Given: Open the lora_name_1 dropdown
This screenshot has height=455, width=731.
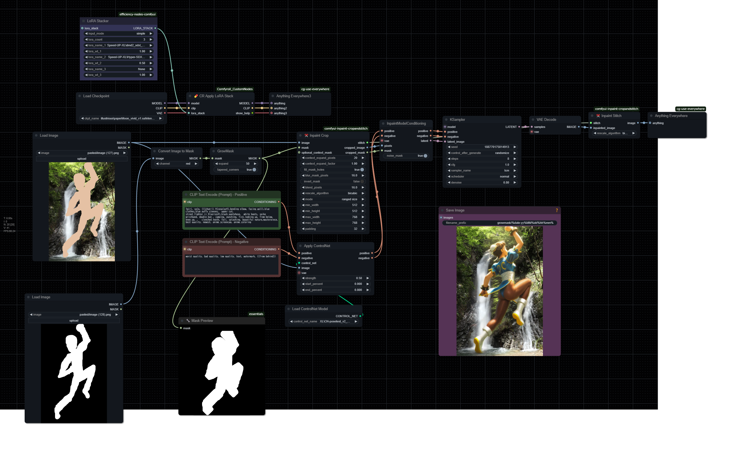Looking at the screenshot, I should click(x=119, y=45).
